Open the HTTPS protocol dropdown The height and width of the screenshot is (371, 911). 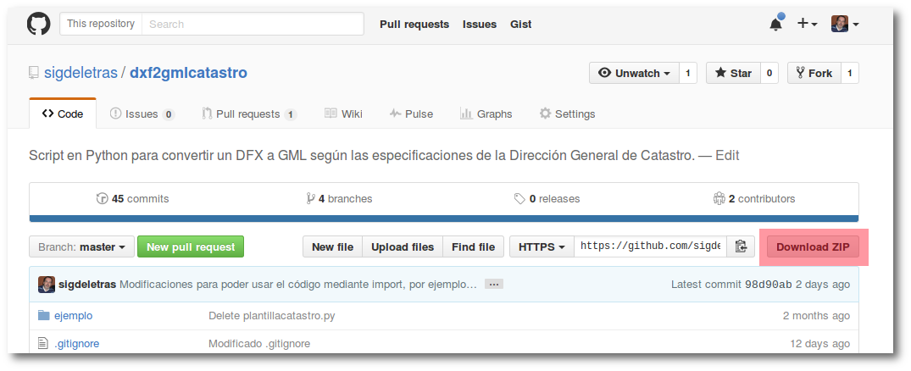pyautogui.click(x=542, y=246)
